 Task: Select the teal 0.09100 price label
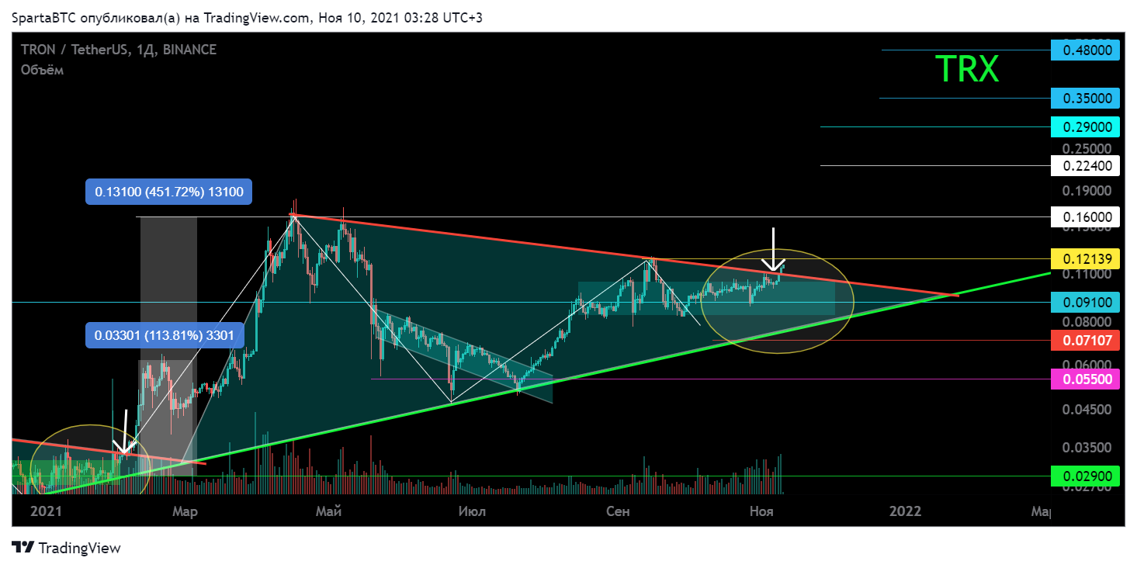(1085, 303)
